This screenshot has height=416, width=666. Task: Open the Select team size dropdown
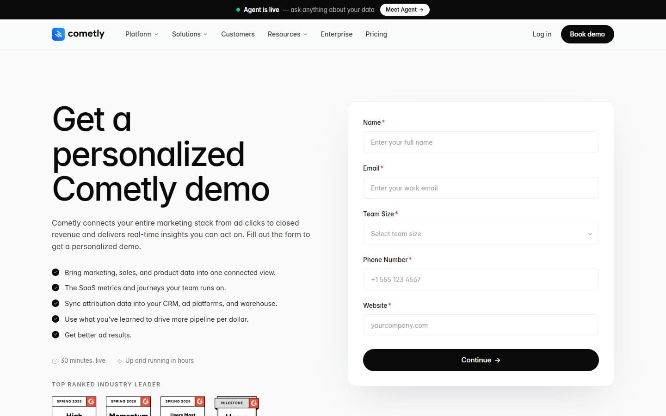coord(481,234)
